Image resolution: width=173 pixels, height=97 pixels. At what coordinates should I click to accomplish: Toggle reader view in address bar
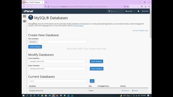(x=125, y=6)
